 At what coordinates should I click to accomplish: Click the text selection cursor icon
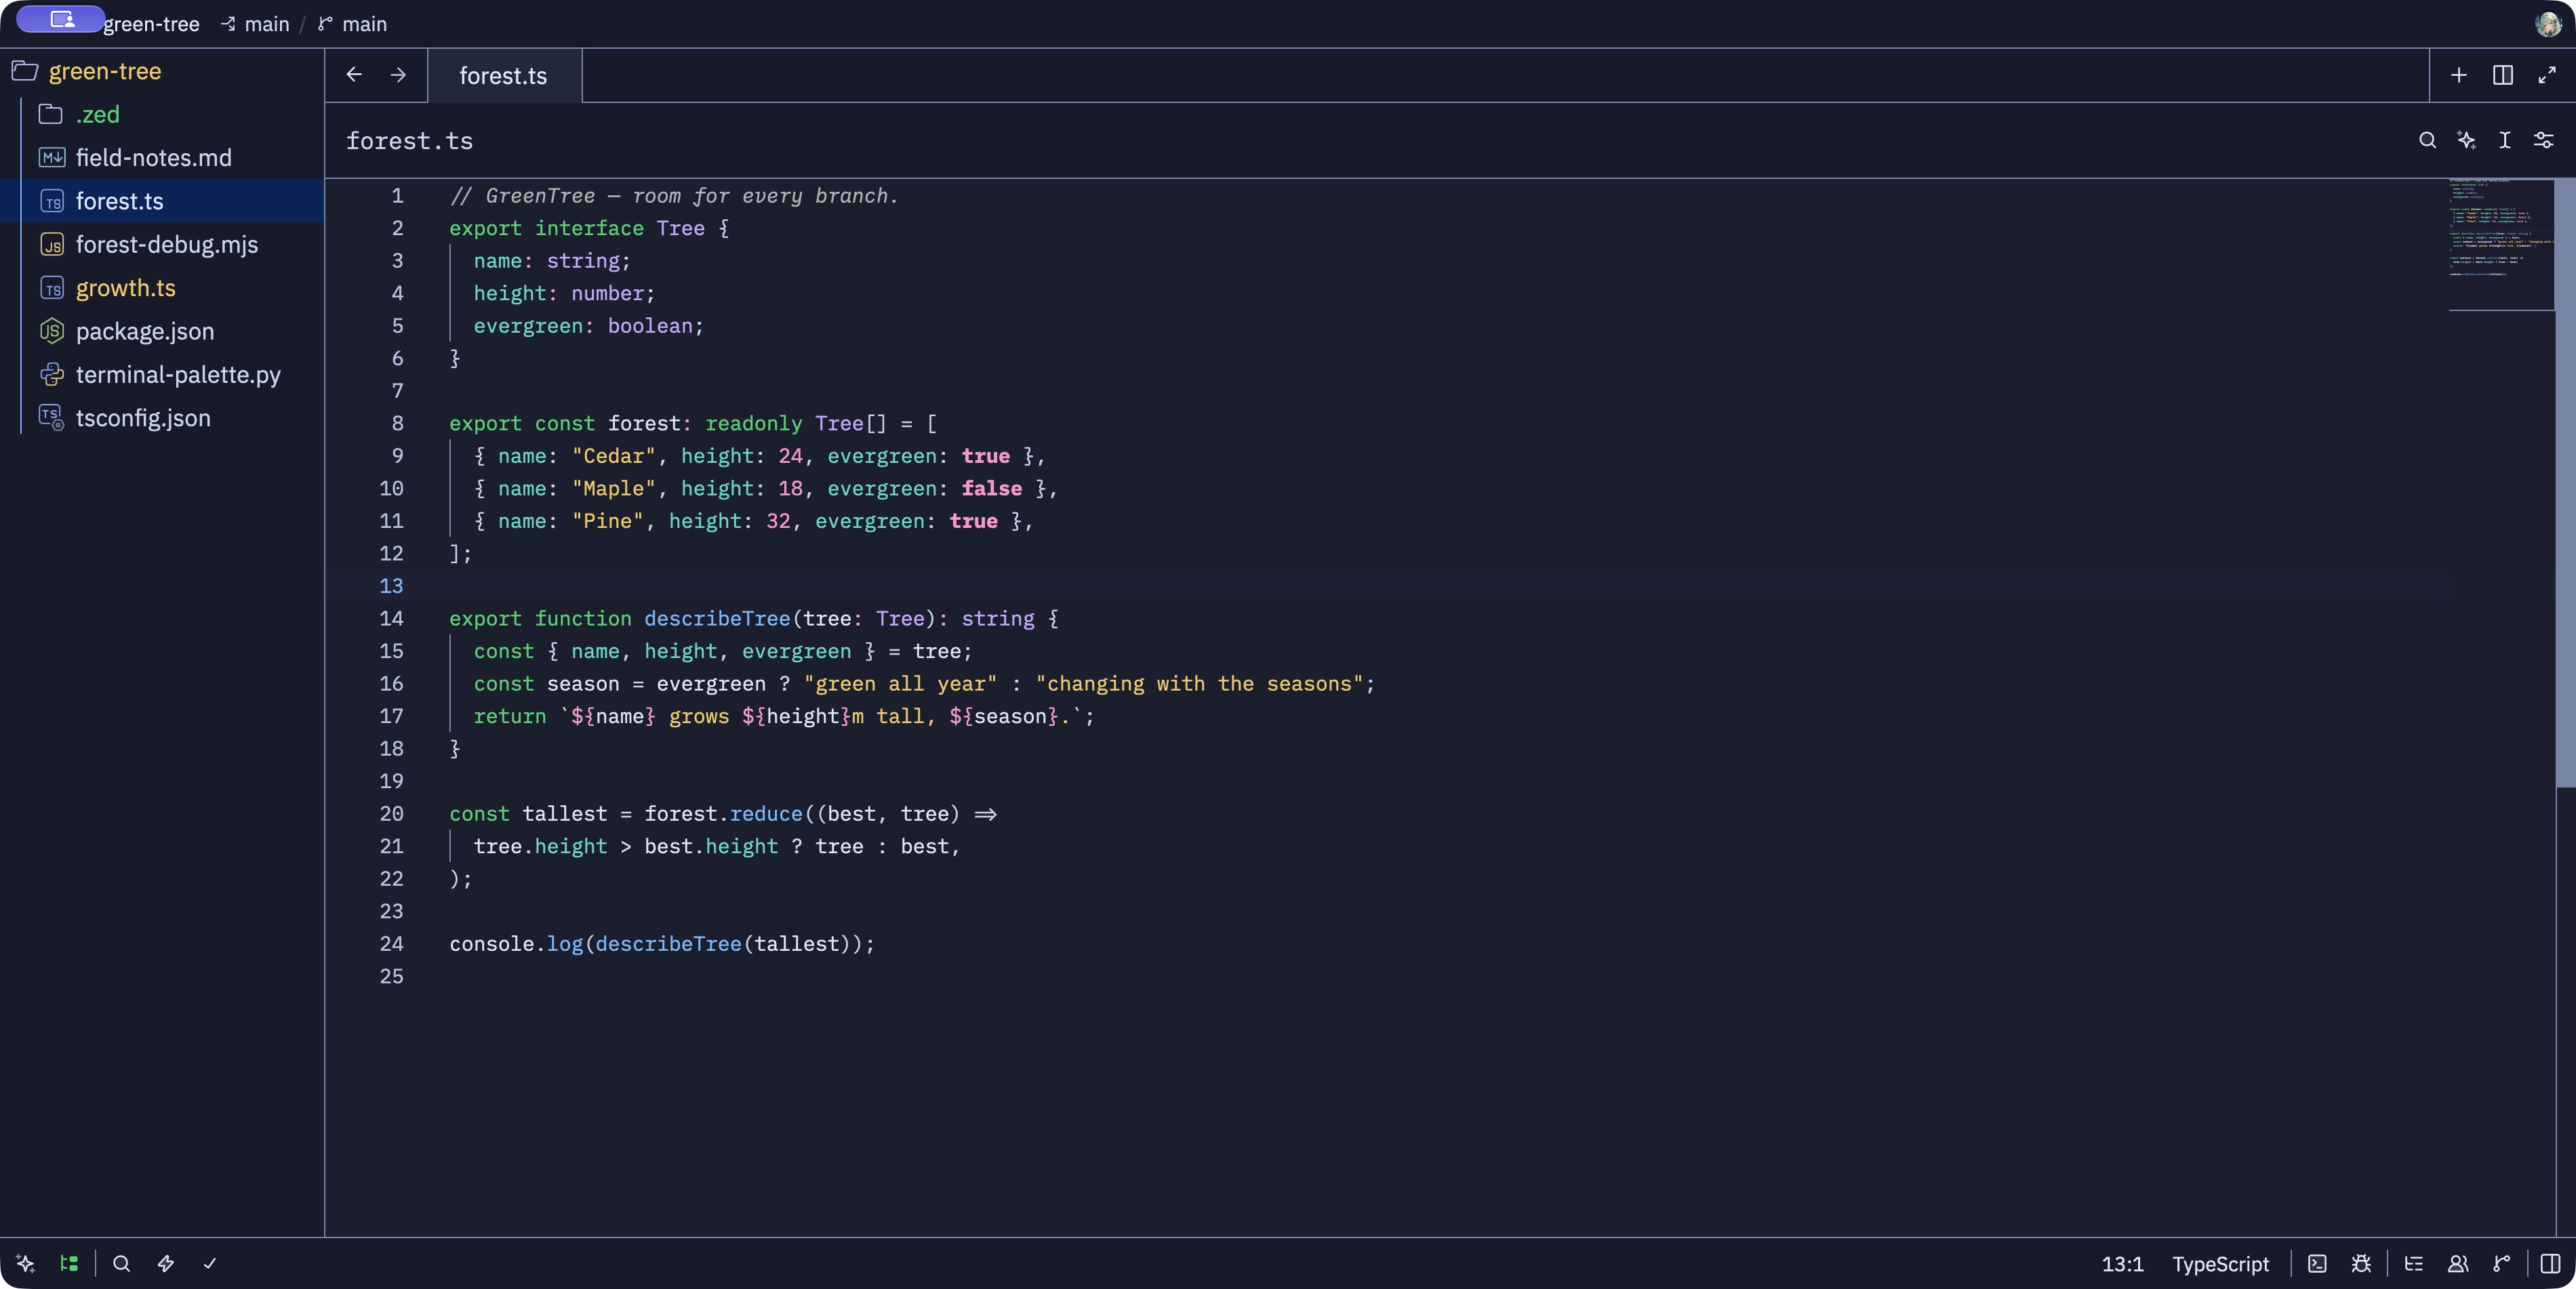2505,140
